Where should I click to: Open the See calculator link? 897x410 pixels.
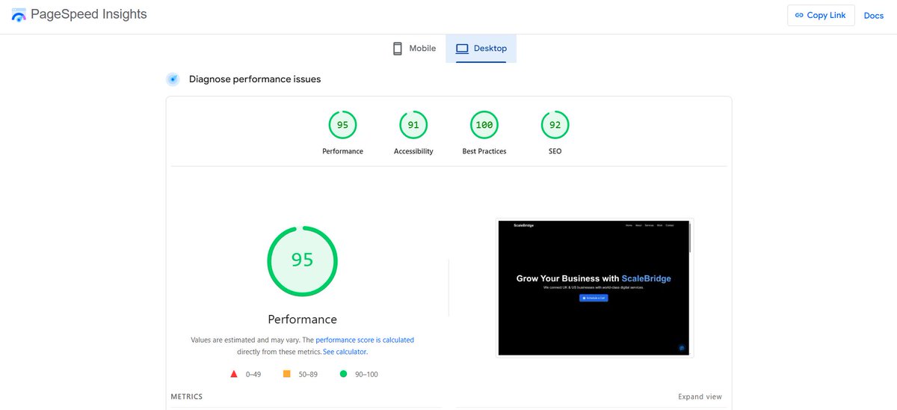coord(345,352)
